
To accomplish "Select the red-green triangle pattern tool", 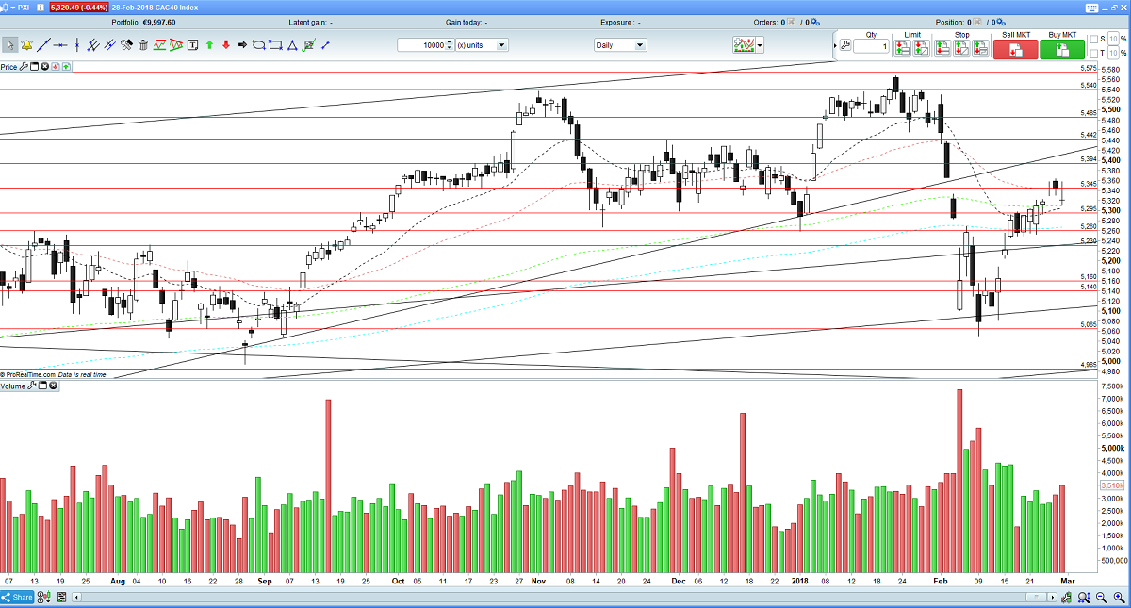I will click(176, 45).
